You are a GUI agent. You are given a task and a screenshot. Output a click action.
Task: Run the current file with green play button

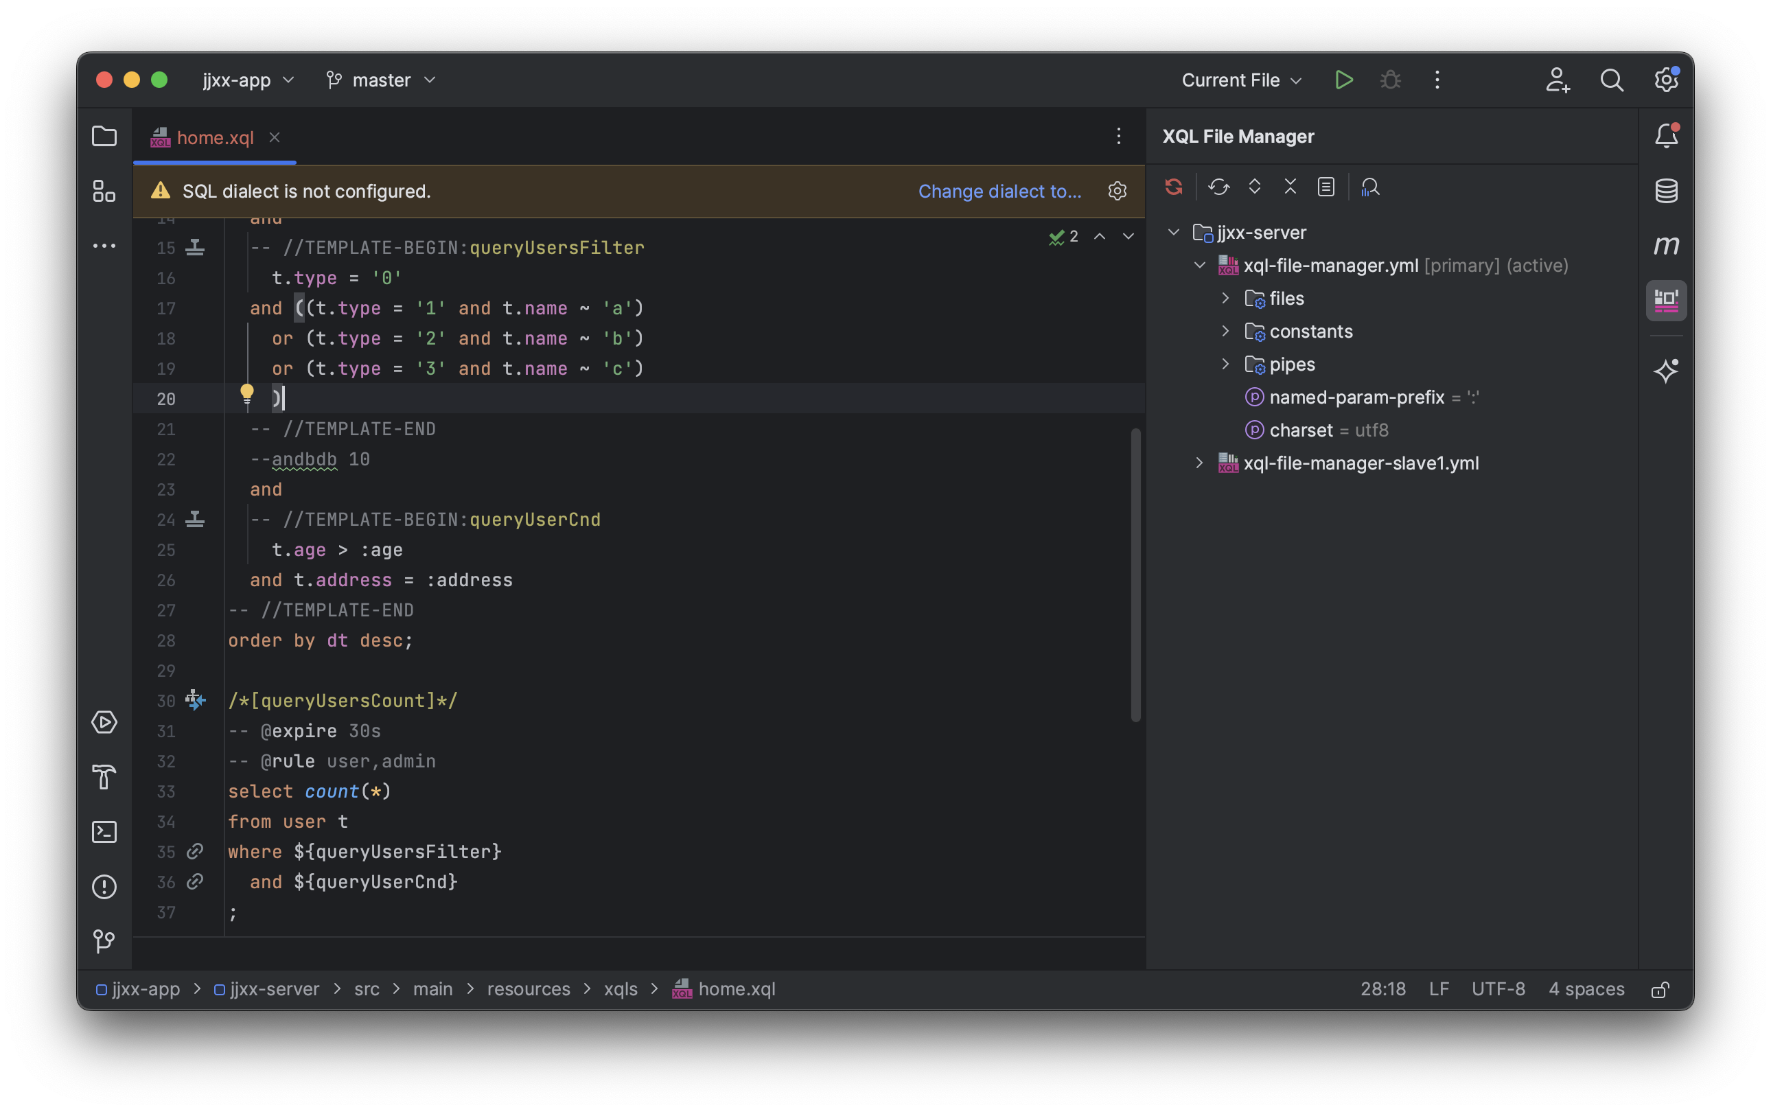coord(1344,80)
